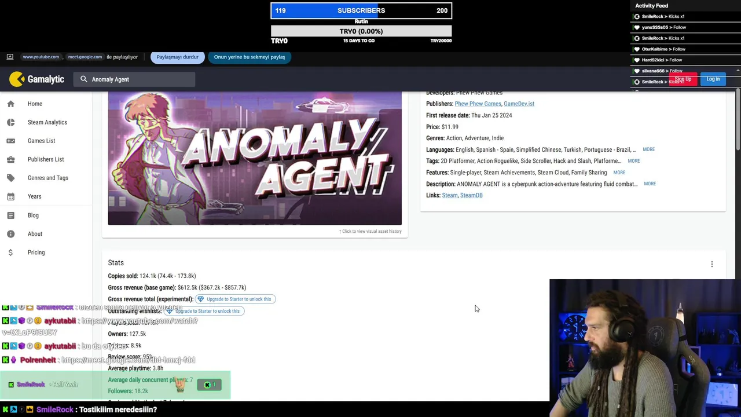Click the Years calendar icon
This screenshot has height=417, width=741.
pyautogui.click(x=10, y=196)
